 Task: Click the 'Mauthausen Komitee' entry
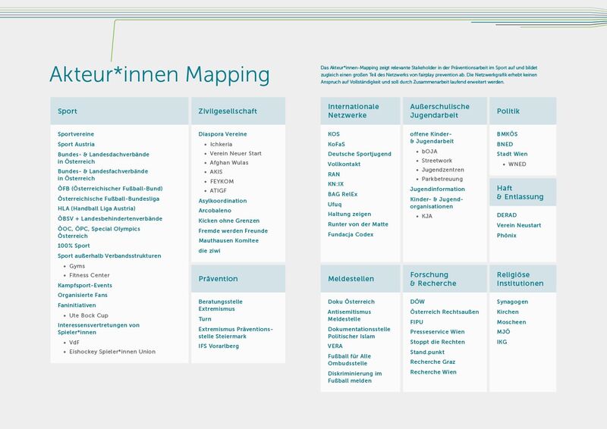point(228,240)
